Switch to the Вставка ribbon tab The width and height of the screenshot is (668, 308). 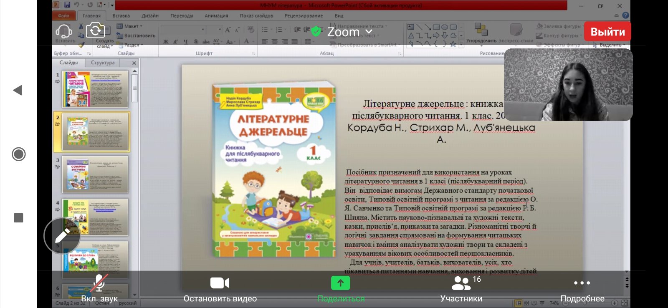pyautogui.click(x=121, y=16)
